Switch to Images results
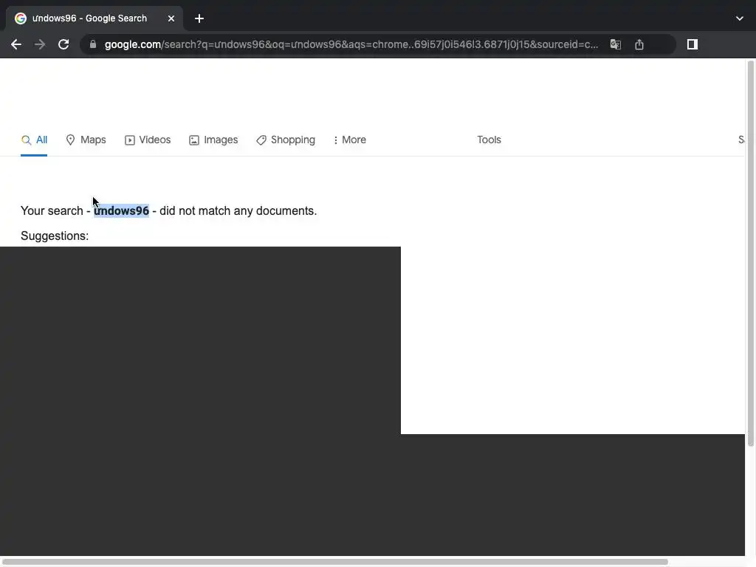This screenshot has width=756, height=567. (213, 140)
